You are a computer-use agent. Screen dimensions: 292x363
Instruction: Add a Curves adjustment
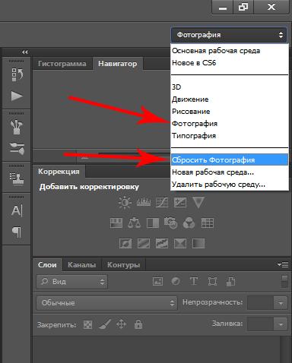[x=162, y=203]
